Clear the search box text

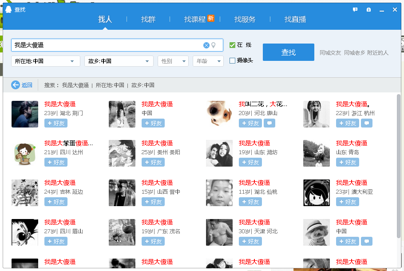tap(206, 45)
